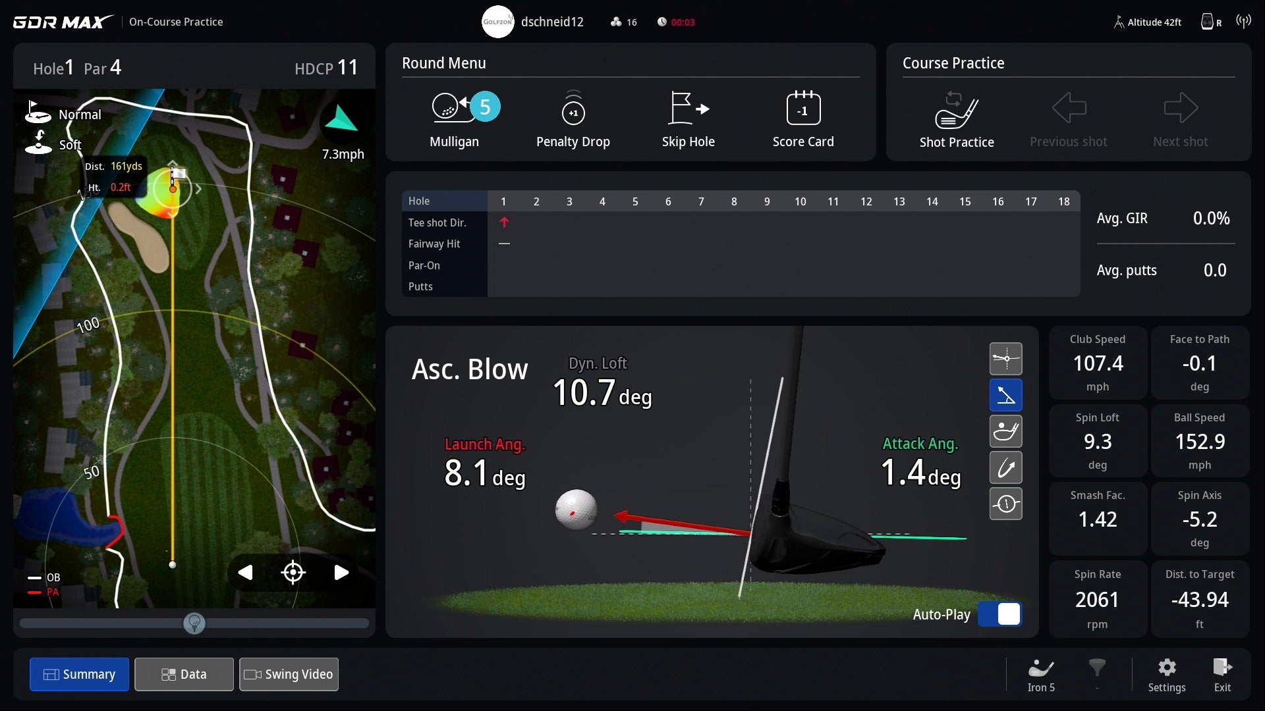Switch to the Data tab
Image resolution: width=1265 pixels, height=711 pixels.
(183, 674)
